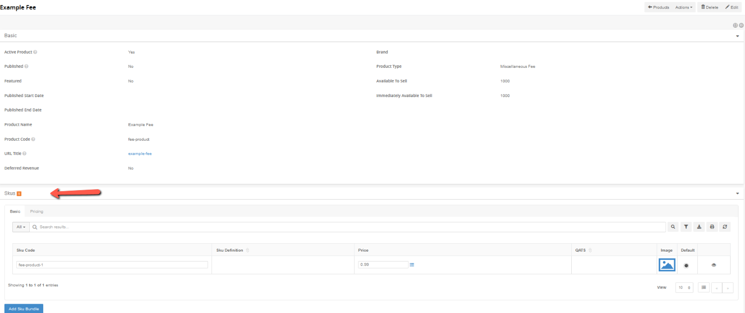View the fee-product-1 sku details eye icon
This screenshot has height=313, width=745.
point(714,265)
